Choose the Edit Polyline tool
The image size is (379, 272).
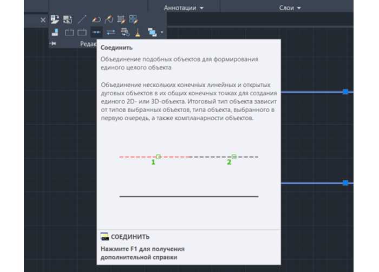(x=96, y=20)
